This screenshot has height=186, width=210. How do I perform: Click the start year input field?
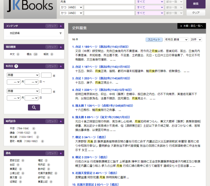coord(46,75)
